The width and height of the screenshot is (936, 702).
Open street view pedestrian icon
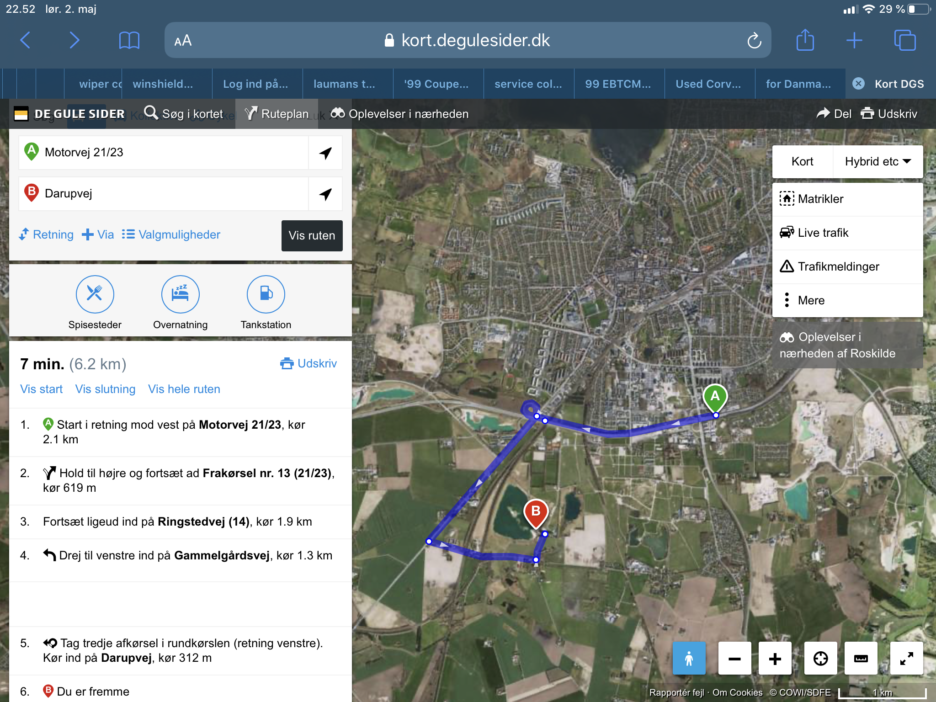689,658
